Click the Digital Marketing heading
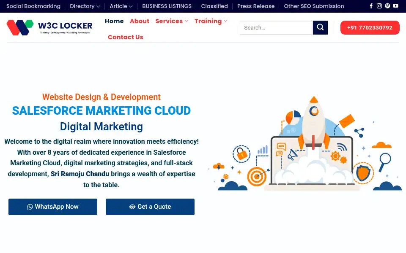This screenshot has width=406, height=253. 101,127
